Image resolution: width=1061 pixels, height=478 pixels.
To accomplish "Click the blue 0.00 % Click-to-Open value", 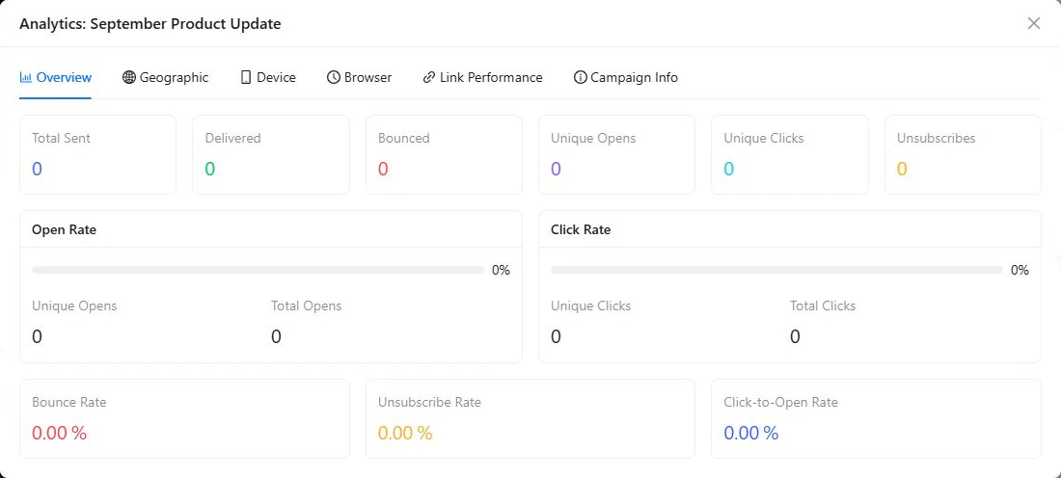I will [751, 434].
